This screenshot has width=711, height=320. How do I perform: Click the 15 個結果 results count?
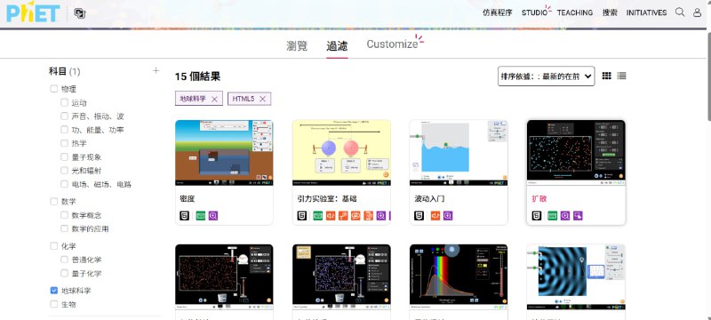pyautogui.click(x=197, y=76)
